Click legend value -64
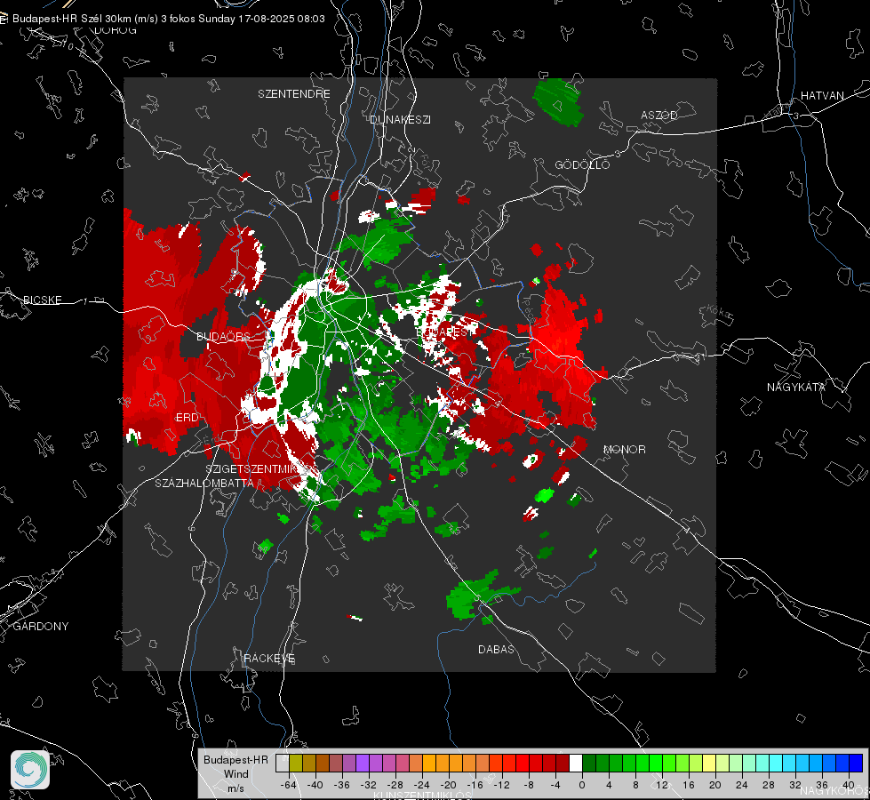Image resolution: width=870 pixels, height=800 pixels. (x=289, y=785)
